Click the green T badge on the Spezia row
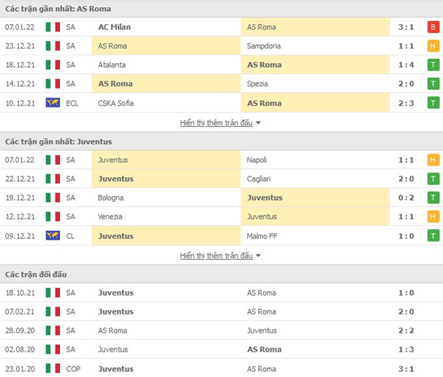443x377 pixels. click(433, 84)
